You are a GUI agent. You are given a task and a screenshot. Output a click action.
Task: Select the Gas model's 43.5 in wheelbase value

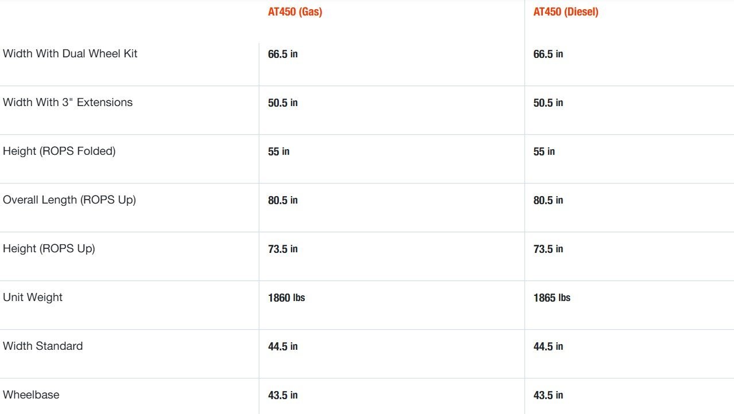[x=283, y=395]
